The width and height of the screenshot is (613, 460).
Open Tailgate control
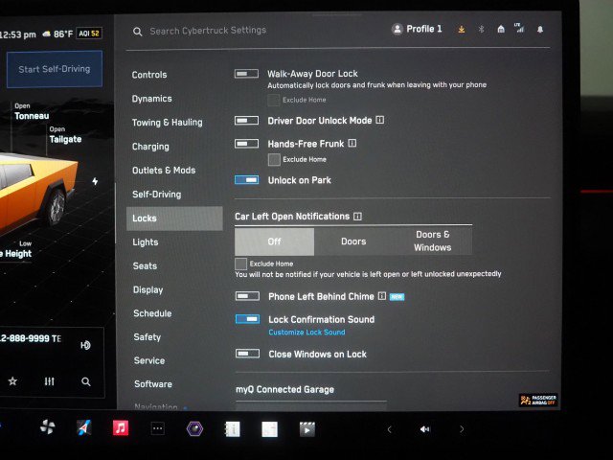coord(65,135)
